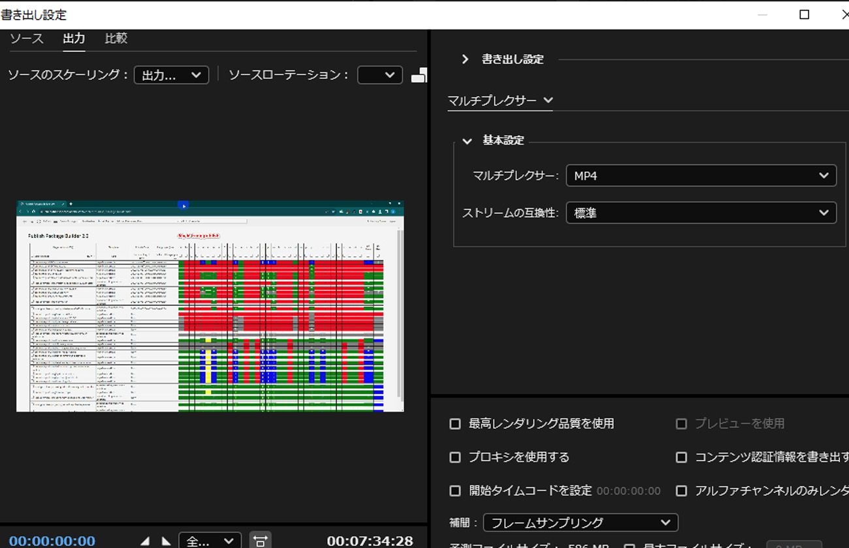The image size is (849, 548).
Task: Click the crop icon beside ソースローテーション
Action: (421, 74)
